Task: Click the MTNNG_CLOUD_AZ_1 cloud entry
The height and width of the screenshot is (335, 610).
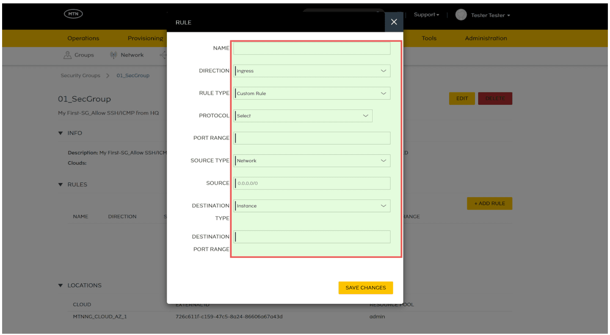Action: 100,316
